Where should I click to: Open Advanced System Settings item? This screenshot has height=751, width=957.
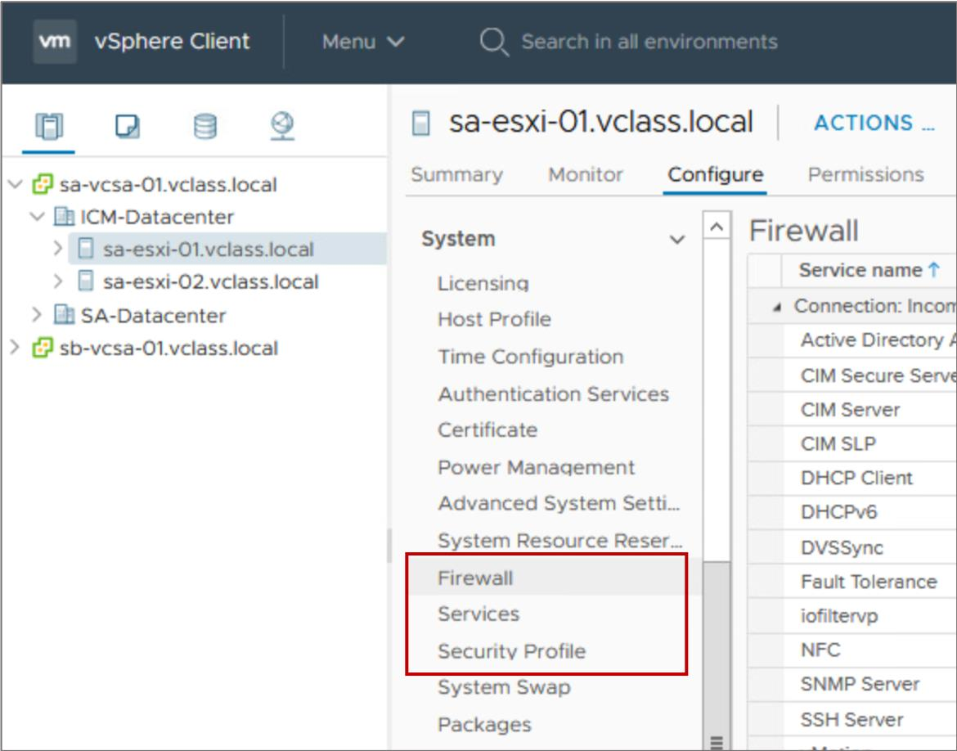[559, 504]
